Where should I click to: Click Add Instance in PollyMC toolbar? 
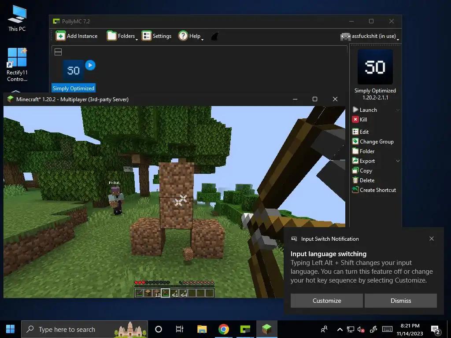pos(77,36)
